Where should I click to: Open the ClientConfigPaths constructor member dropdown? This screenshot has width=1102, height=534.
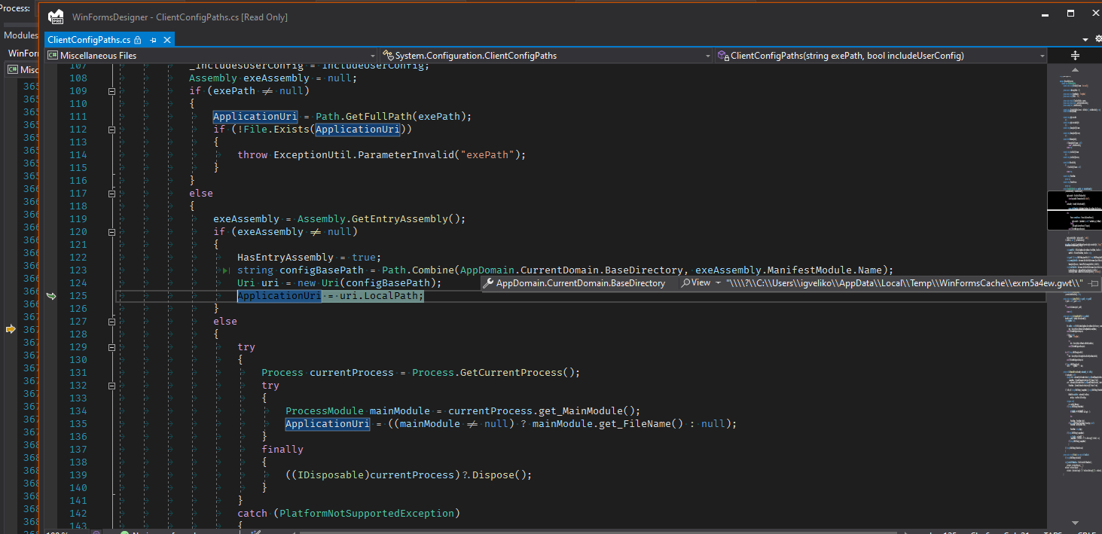(x=881, y=55)
